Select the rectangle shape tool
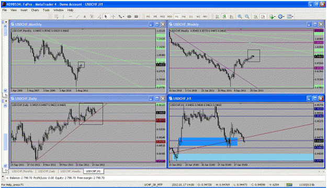 pos(136,17)
